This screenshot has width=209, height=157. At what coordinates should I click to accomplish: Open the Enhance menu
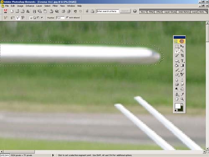click(30, 6)
